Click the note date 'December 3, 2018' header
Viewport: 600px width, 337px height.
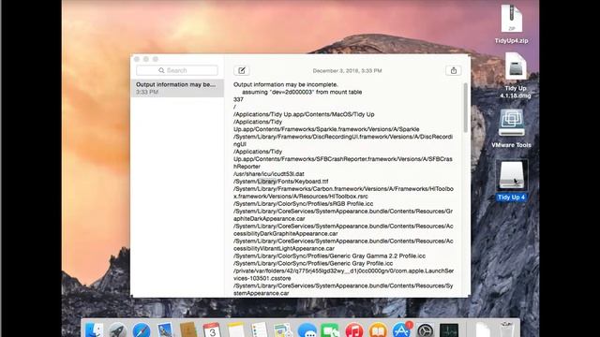coord(347,71)
